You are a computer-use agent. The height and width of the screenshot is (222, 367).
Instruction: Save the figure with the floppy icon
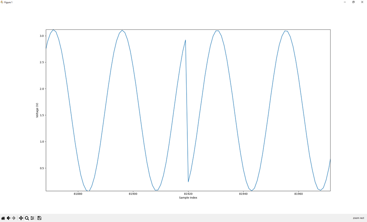(39, 218)
